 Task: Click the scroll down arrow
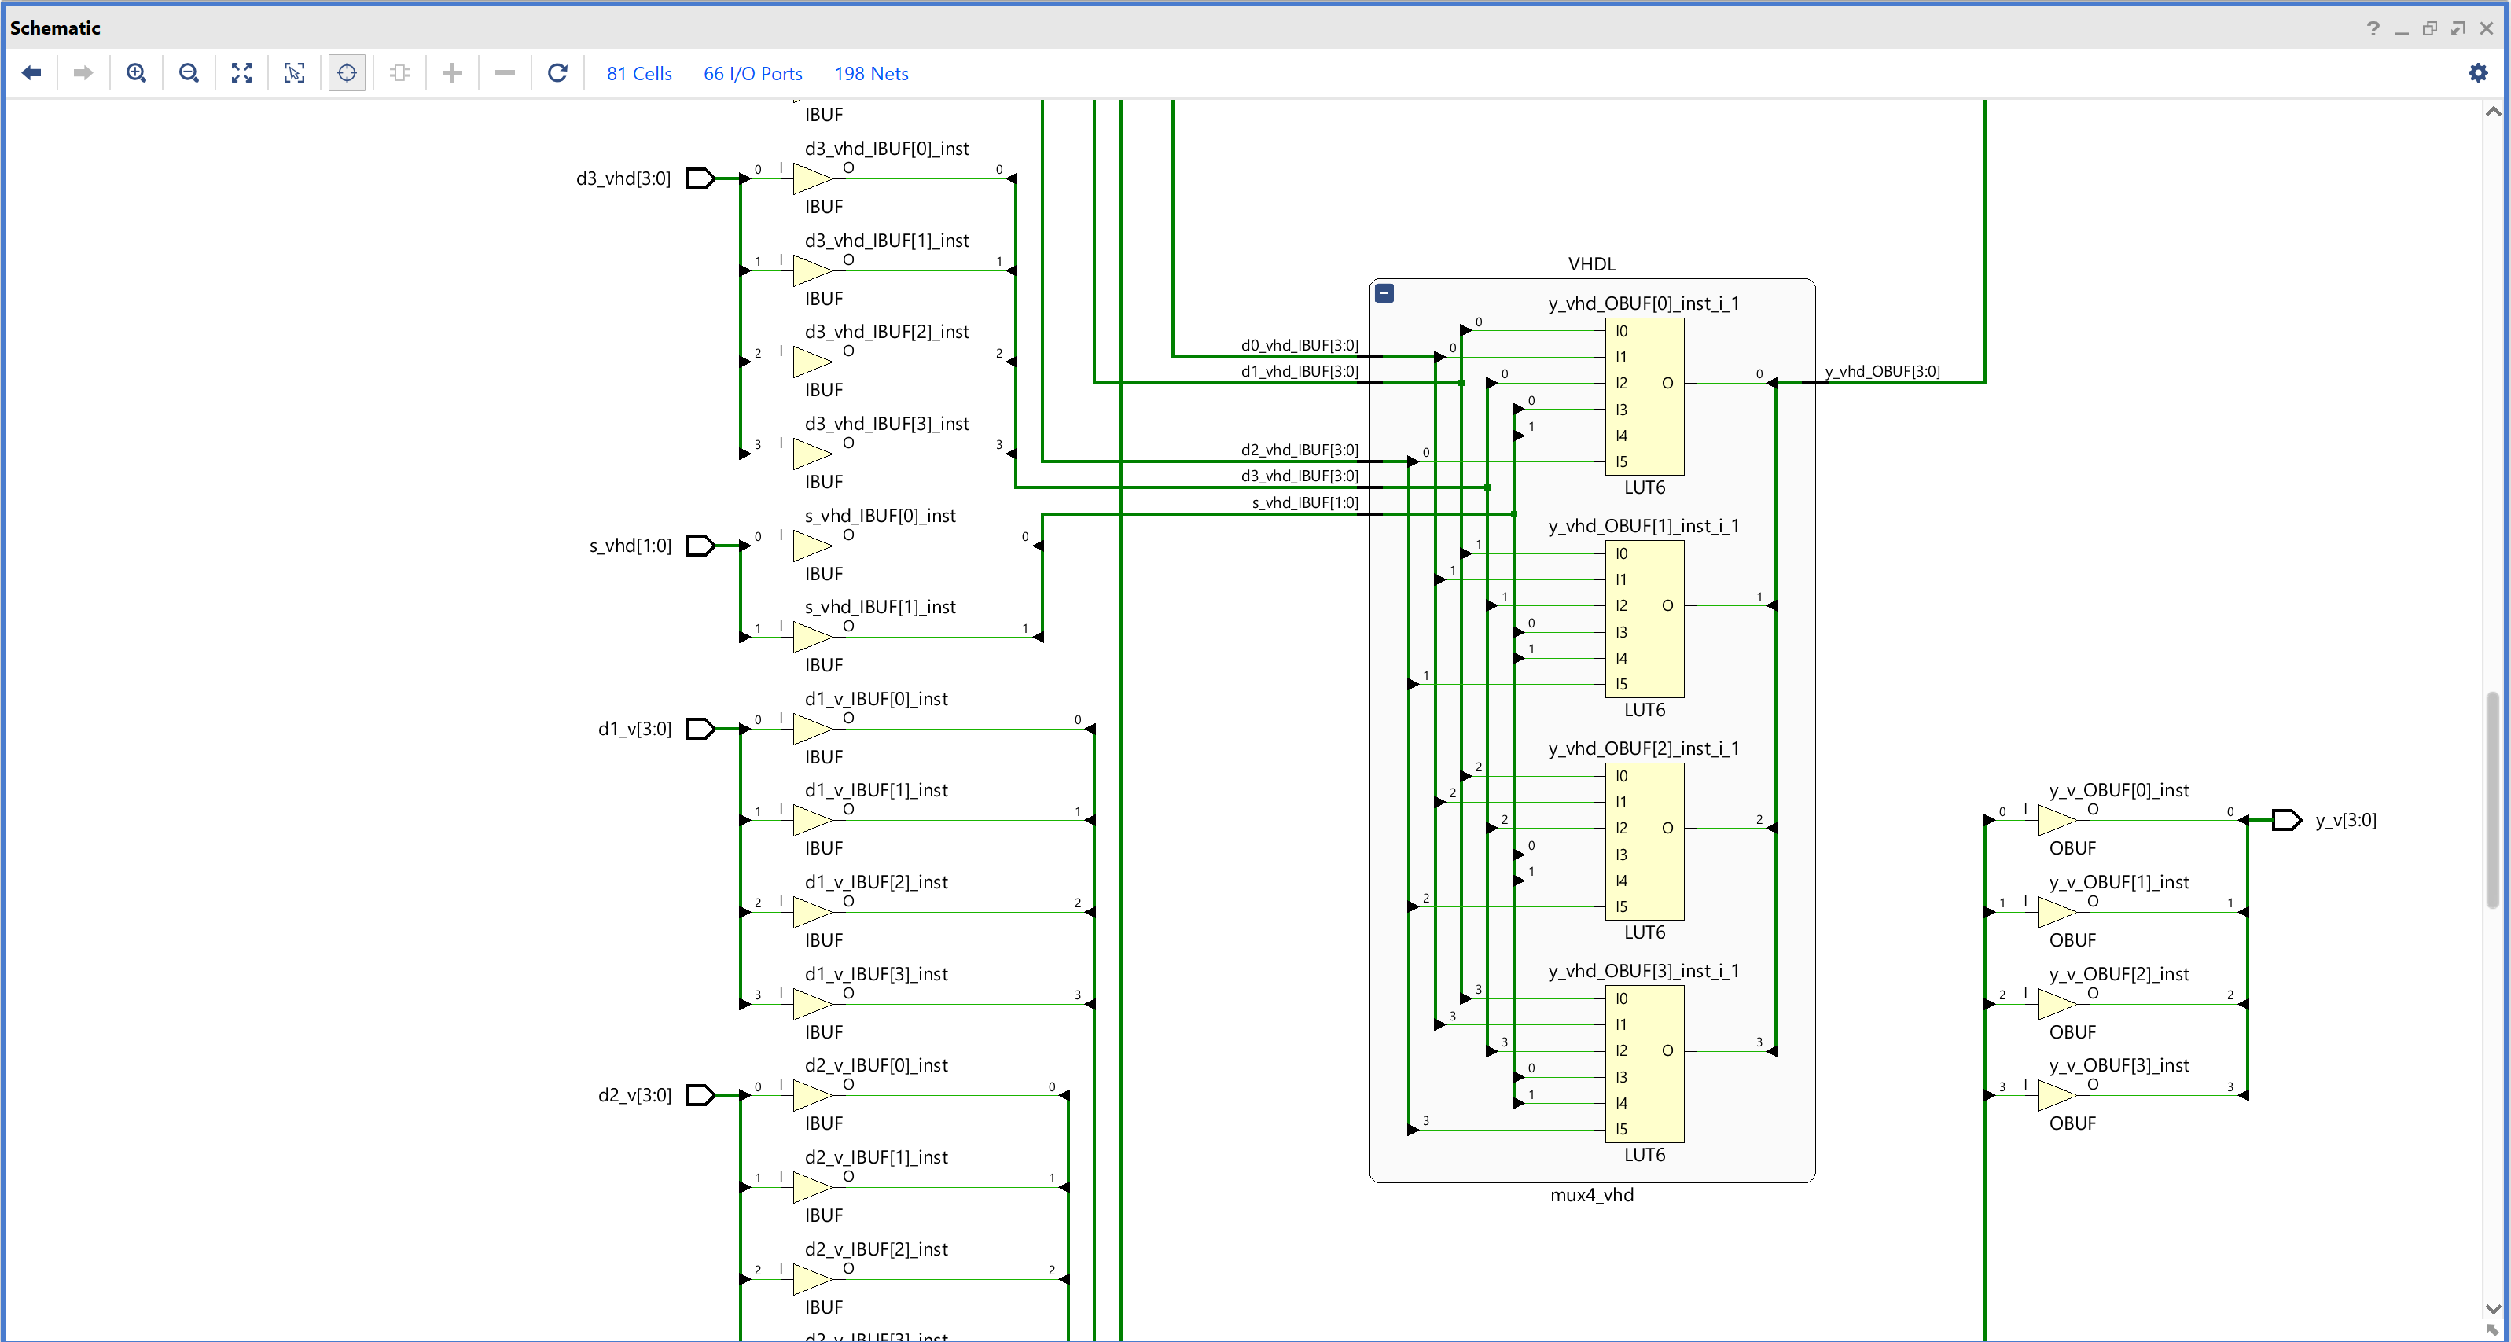click(2492, 1309)
